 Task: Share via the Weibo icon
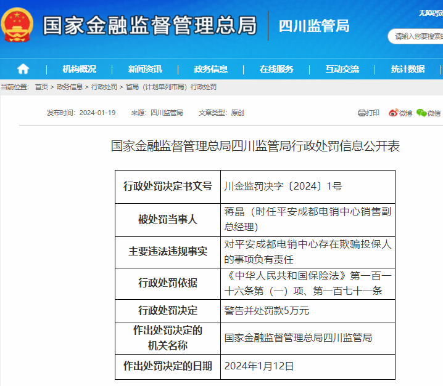393,113
